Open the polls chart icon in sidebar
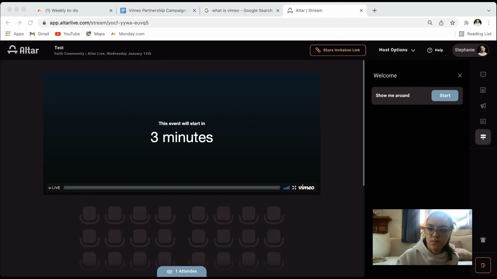Image resolution: width=497 pixels, height=279 pixels. click(483, 121)
